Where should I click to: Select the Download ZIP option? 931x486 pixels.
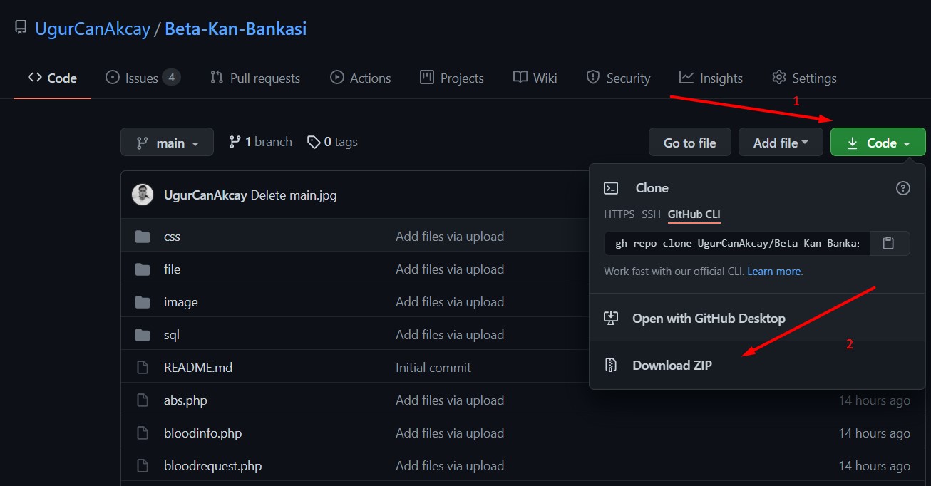click(x=672, y=365)
